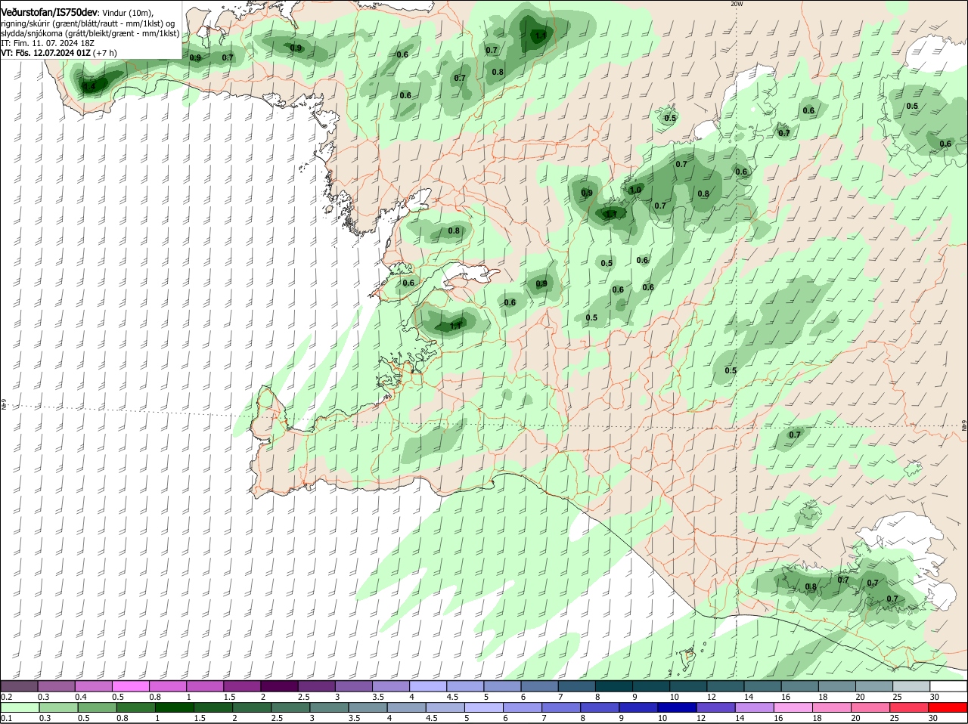Screen dimensions: 968x724
Task: Pick upper snow scale swatch labeled 3.5
Action: click(x=391, y=685)
